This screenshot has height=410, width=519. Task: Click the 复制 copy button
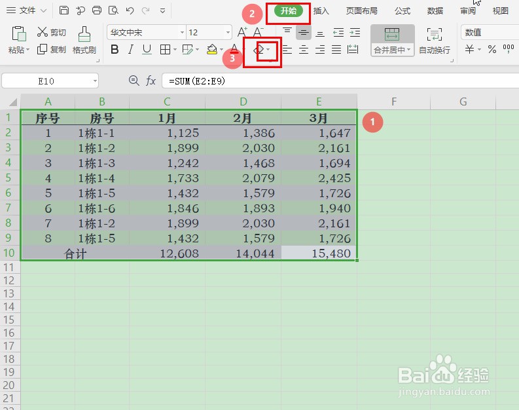click(51, 49)
